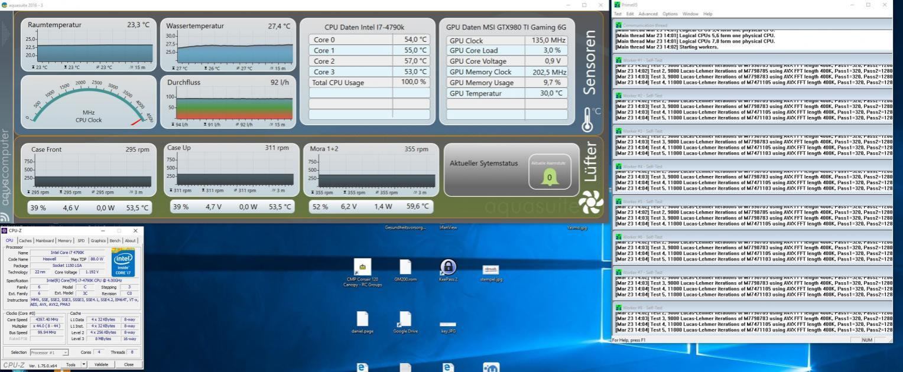Open the Options menu in Prime95
The height and width of the screenshot is (372, 903).
click(670, 14)
